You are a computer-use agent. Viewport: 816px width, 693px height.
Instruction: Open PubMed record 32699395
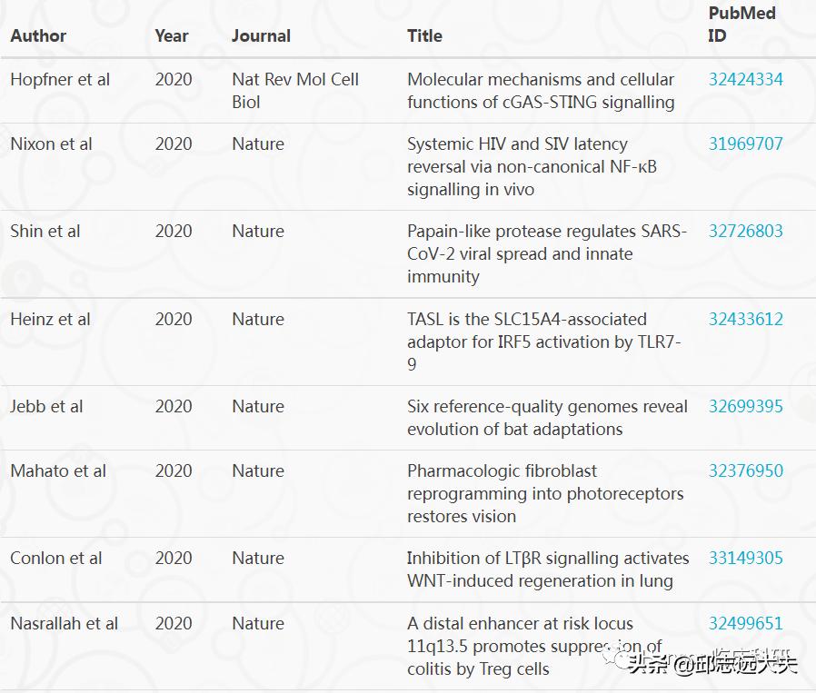click(745, 406)
